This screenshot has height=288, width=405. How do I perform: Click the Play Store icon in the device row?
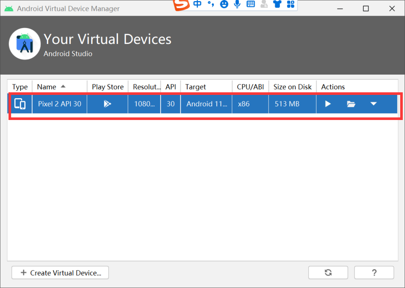pos(107,104)
